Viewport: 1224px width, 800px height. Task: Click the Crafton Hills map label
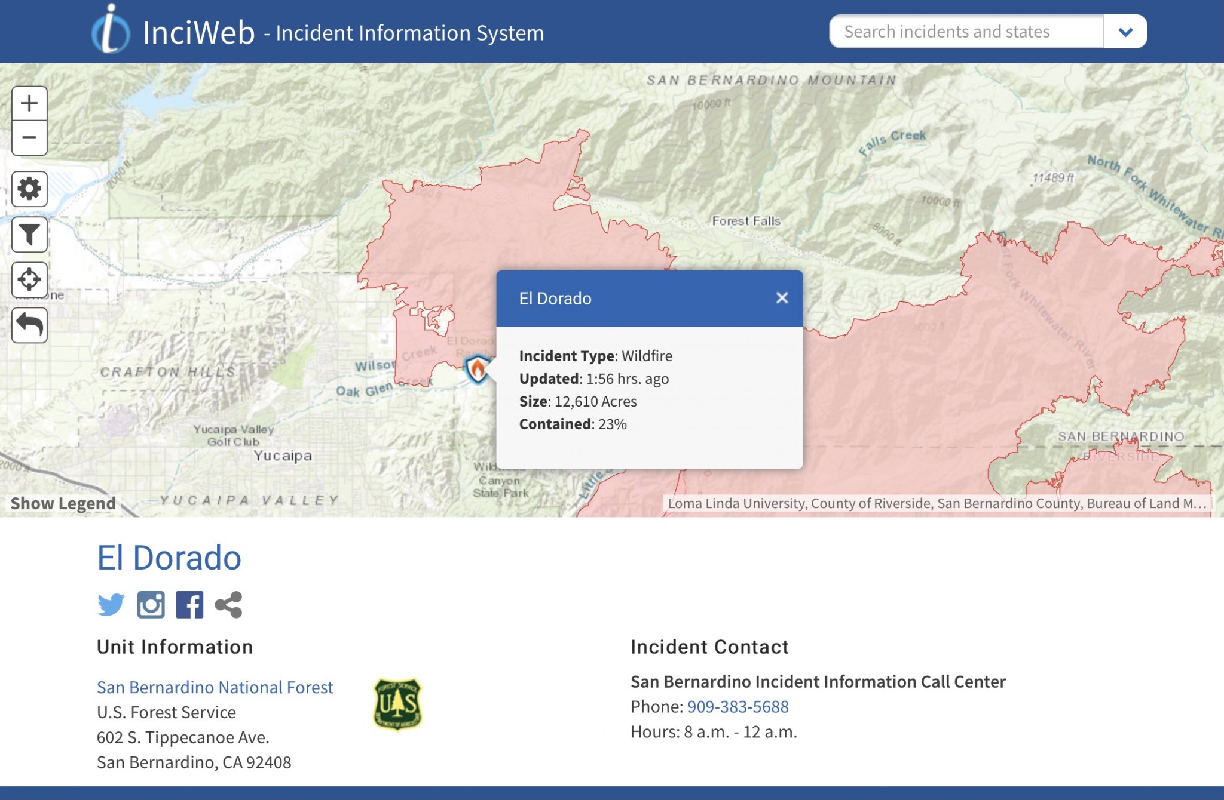167,372
